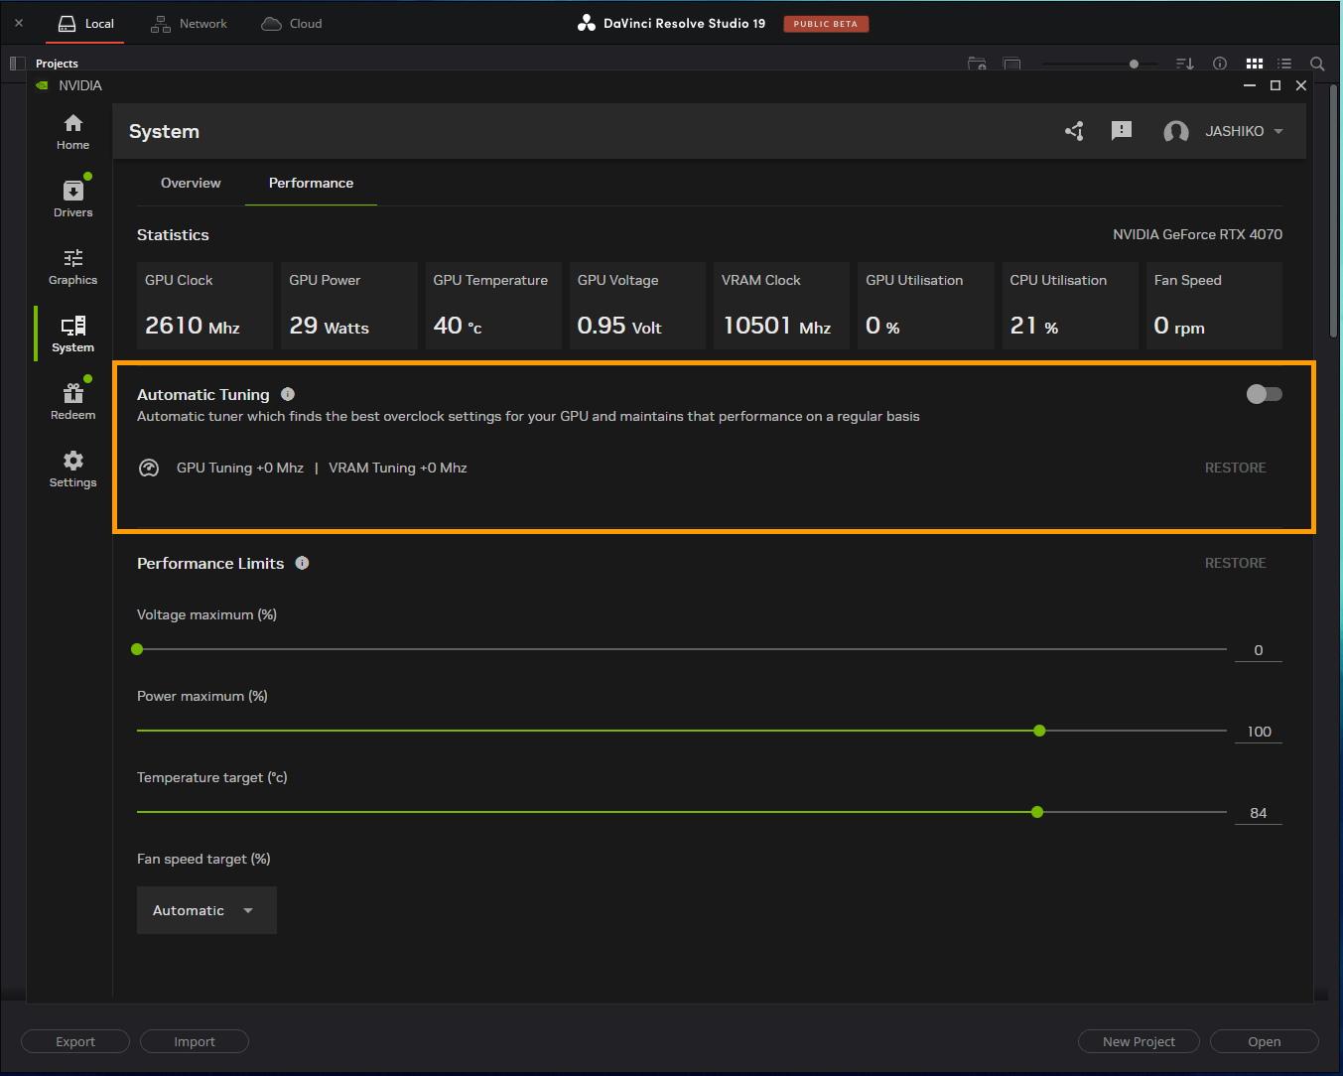Toggle DaVinci Resolve sidebar panel icon
Image resolution: width=1343 pixels, height=1076 pixels.
[17, 64]
